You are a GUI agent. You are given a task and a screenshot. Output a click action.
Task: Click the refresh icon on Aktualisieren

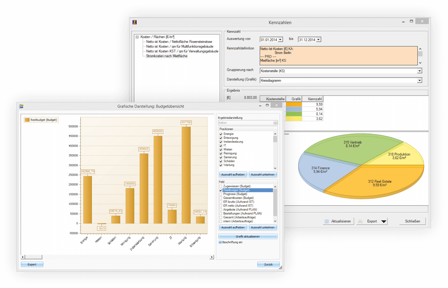(x=327, y=221)
